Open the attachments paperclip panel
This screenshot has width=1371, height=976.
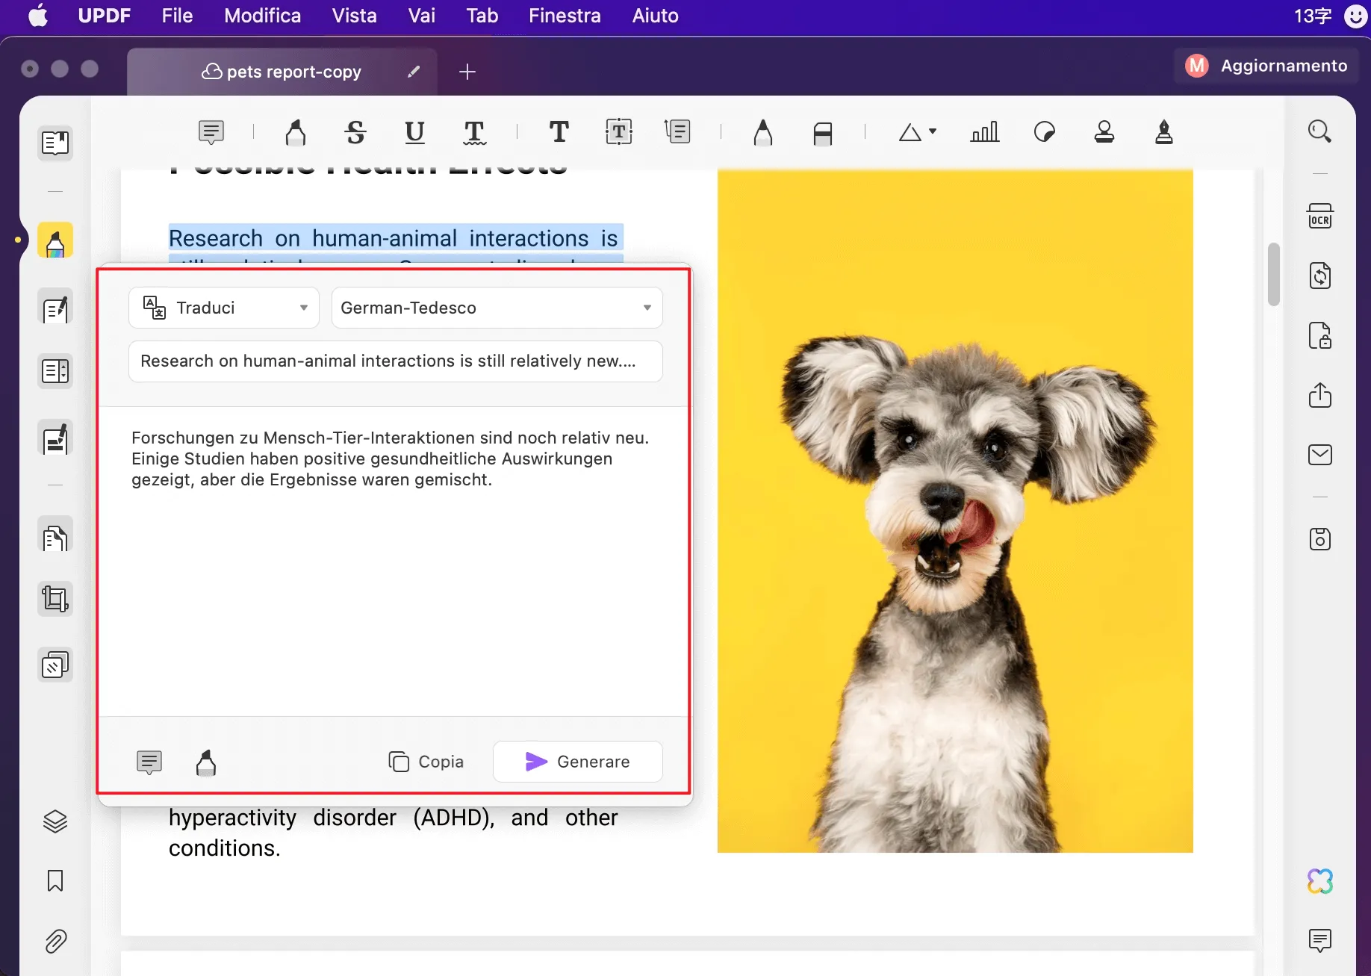tap(55, 941)
